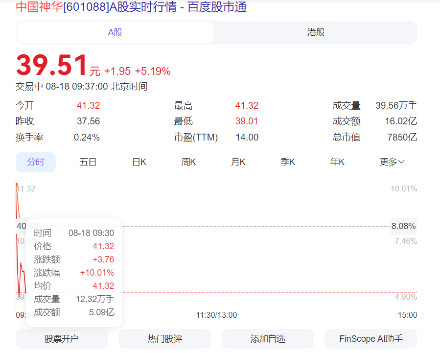Click tooltip 成交额 value 5.09亿
Image resolution: width=440 pixels, height=353 pixels.
(102, 312)
